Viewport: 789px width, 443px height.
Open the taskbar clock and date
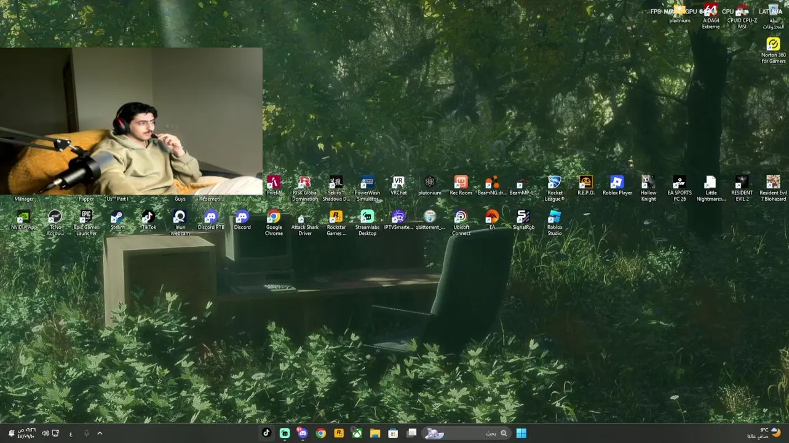26,433
